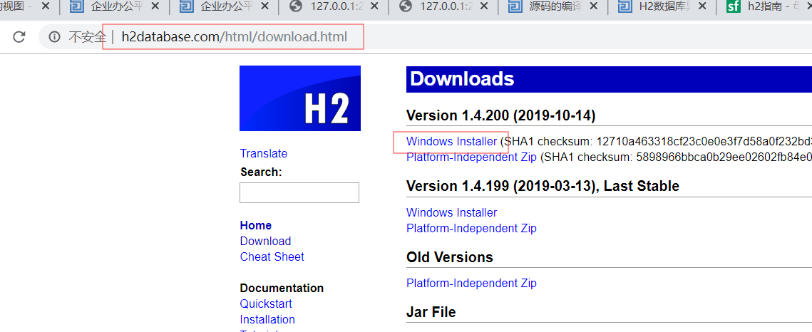Click the Jar File heading
Viewport: 812px width, 332px height.
click(x=431, y=312)
